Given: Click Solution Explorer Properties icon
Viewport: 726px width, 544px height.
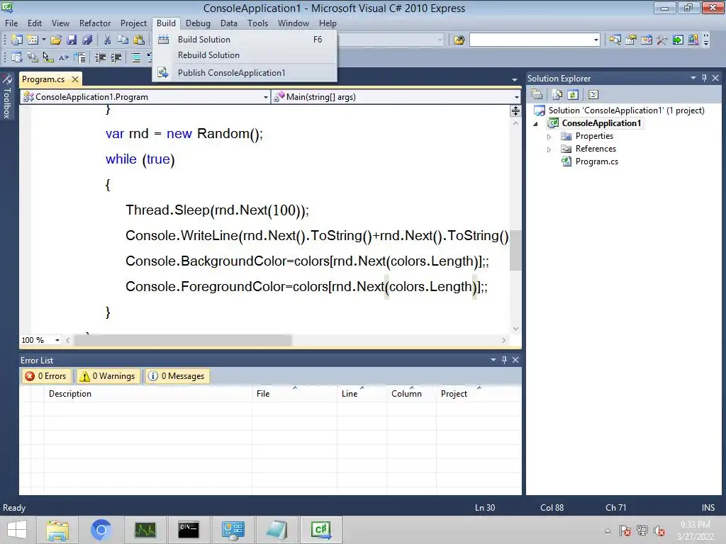Looking at the screenshot, I should click(537, 94).
